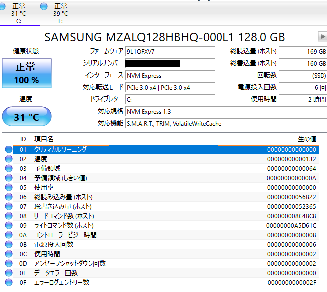Click status icon for row 09 ライトコマンド数
Image resolution: width=327 pixels, height=292 pixels.
coord(9,225)
